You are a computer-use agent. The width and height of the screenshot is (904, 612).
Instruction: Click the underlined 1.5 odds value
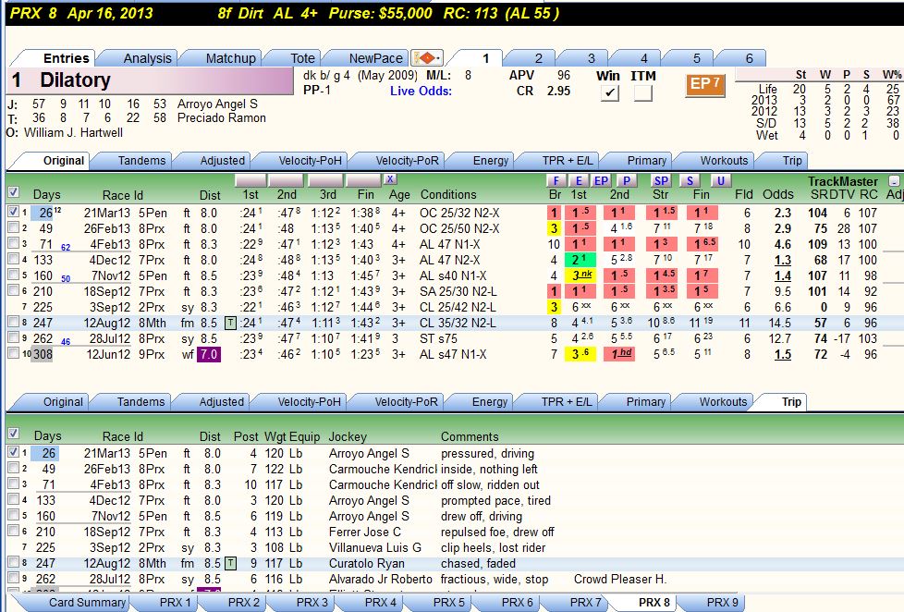tap(782, 354)
